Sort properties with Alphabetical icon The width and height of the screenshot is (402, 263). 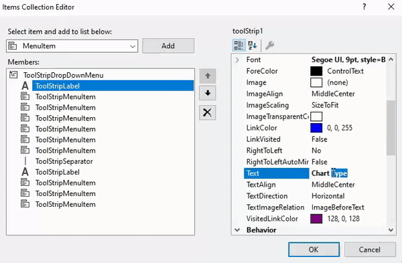click(x=253, y=46)
